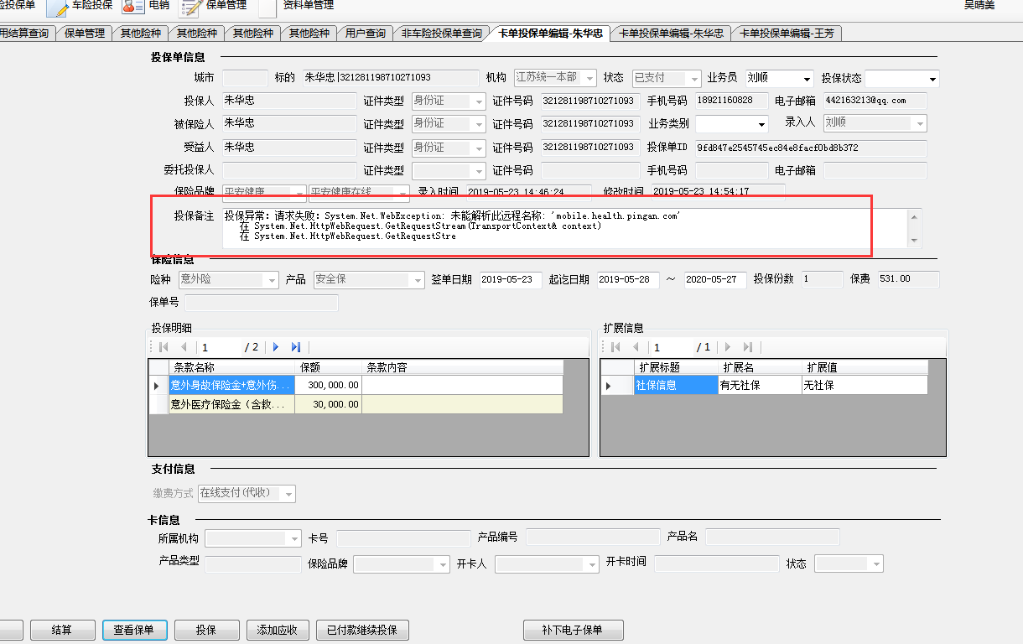Go to next record in 投保明细 navigator
Image resolution: width=1023 pixels, height=644 pixels.
tap(276, 347)
